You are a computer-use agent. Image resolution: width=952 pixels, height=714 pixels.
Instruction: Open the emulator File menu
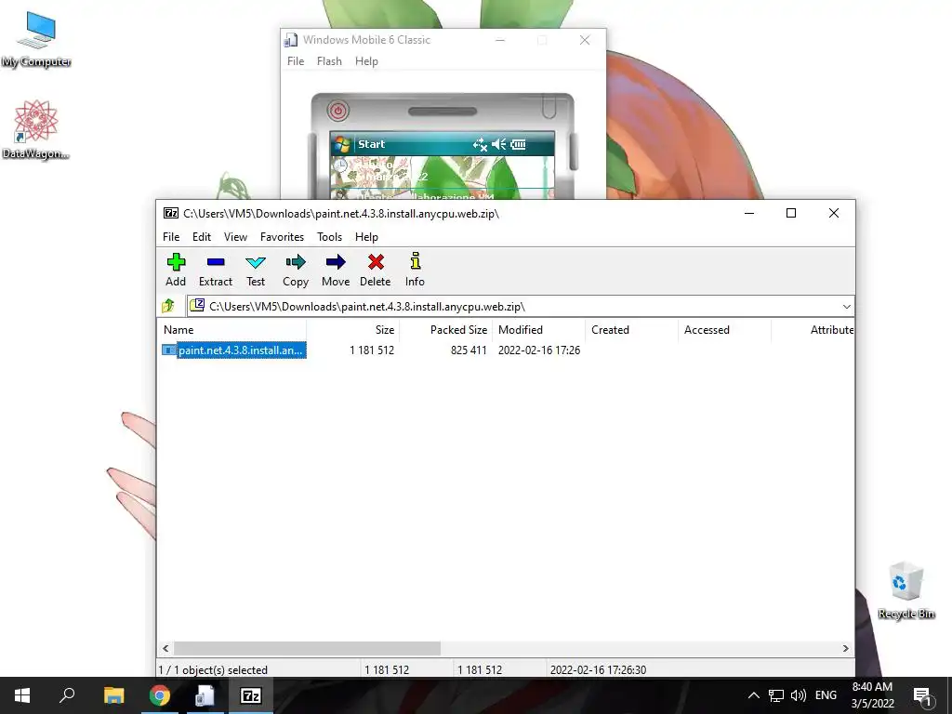(x=296, y=61)
